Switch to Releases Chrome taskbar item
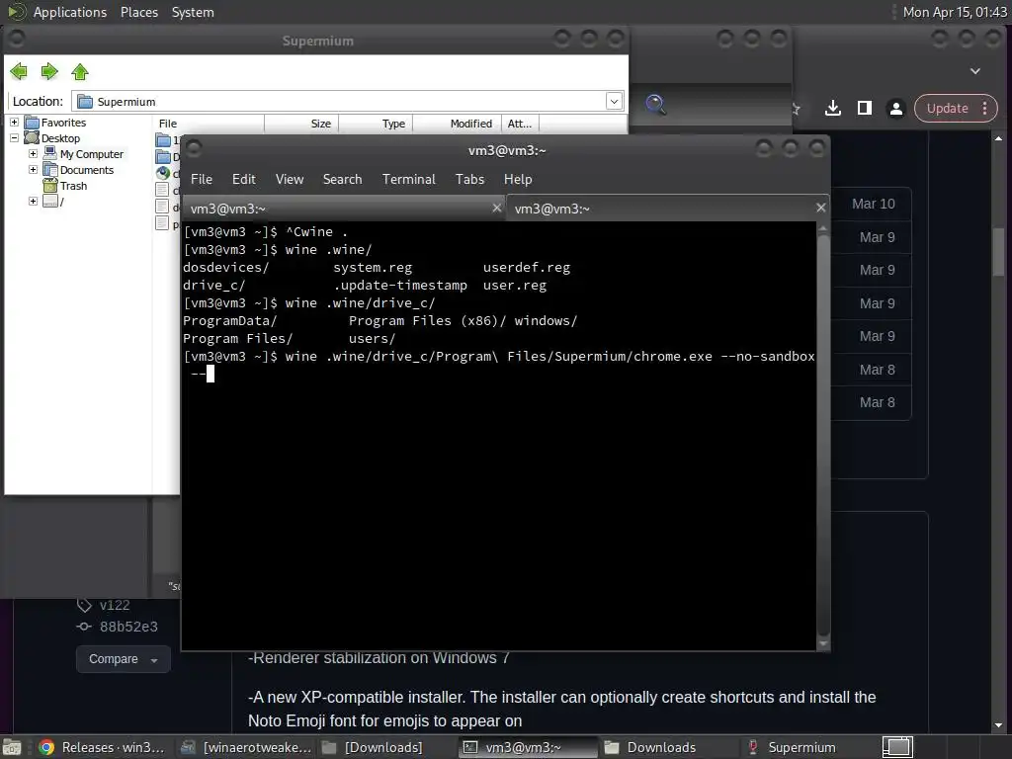Image resolution: width=1012 pixels, height=759 pixels. pyautogui.click(x=101, y=747)
